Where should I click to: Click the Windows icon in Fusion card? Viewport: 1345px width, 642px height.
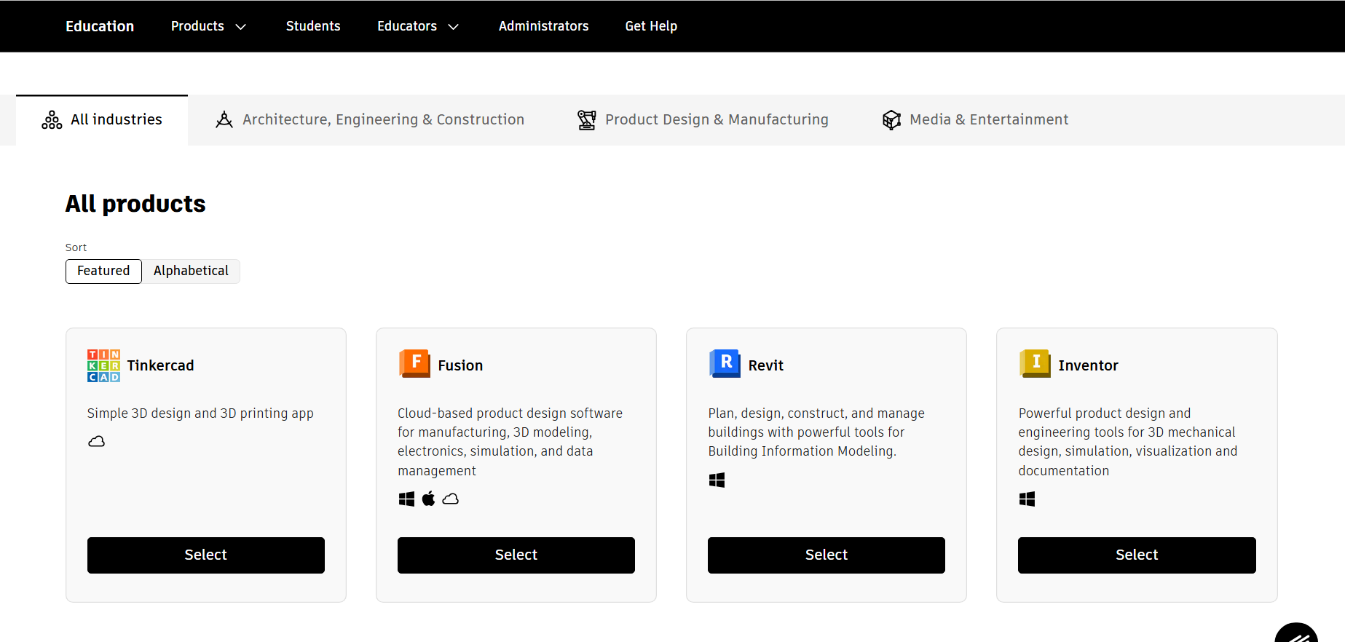406,499
